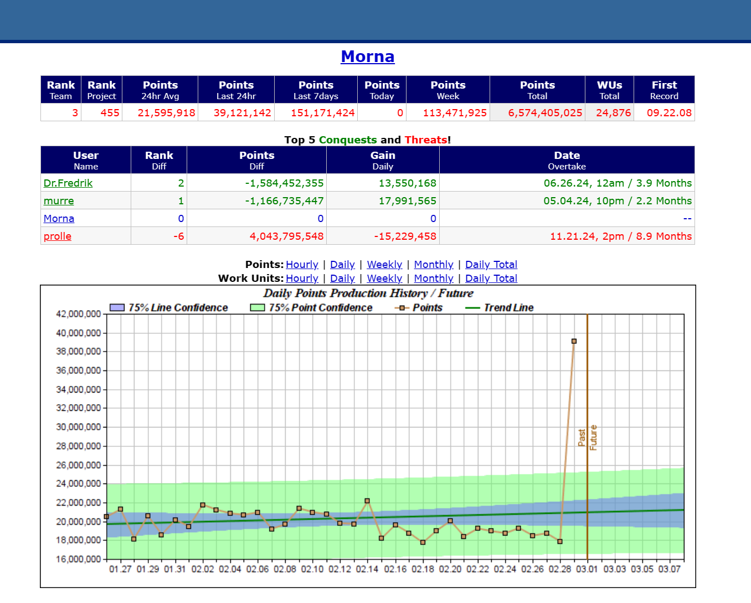Screen dimensions: 751x603
Task: Open Work Units Daily Total chart
Action: tap(491, 279)
